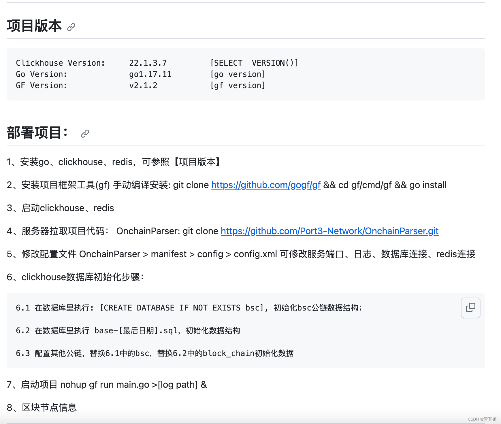Screen dimensions: 501x424
Task: Click the GF Version value v2.1.2
Action: (143, 86)
